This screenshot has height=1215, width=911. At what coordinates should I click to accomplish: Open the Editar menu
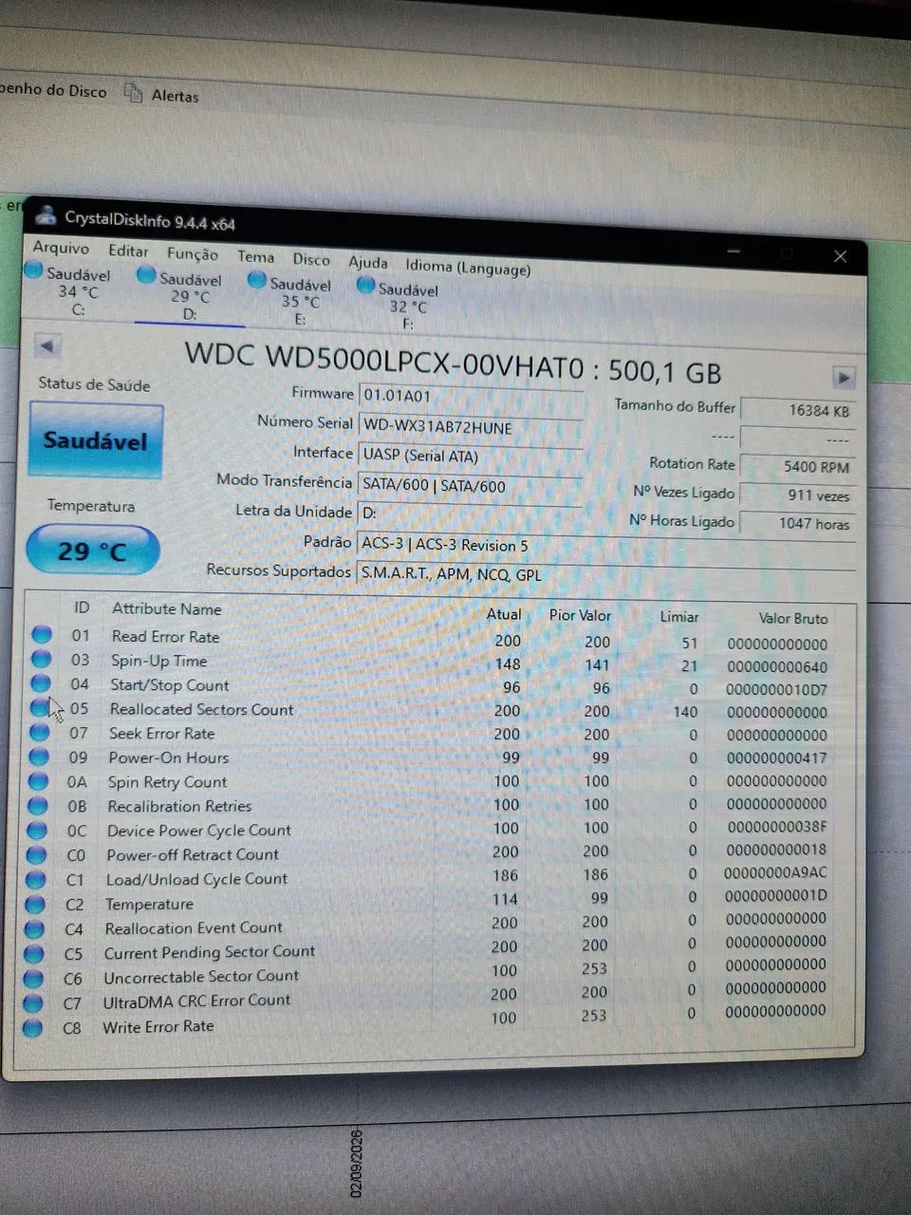[x=128, y=251]
